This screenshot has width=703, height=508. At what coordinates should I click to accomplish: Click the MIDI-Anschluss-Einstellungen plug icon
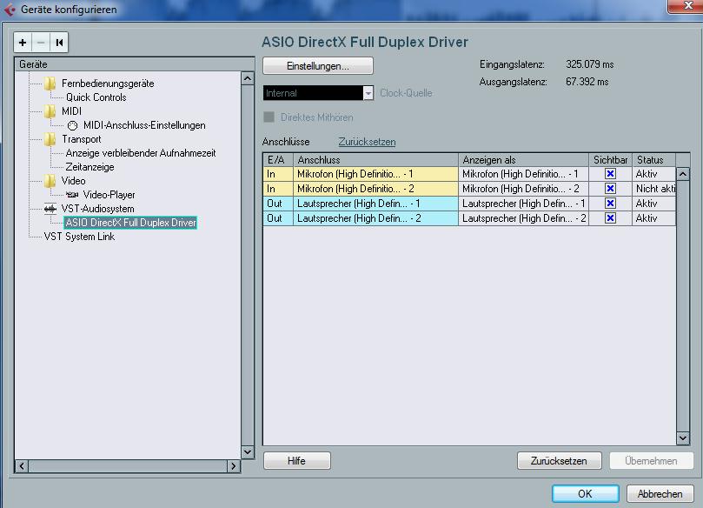point(73,125)
